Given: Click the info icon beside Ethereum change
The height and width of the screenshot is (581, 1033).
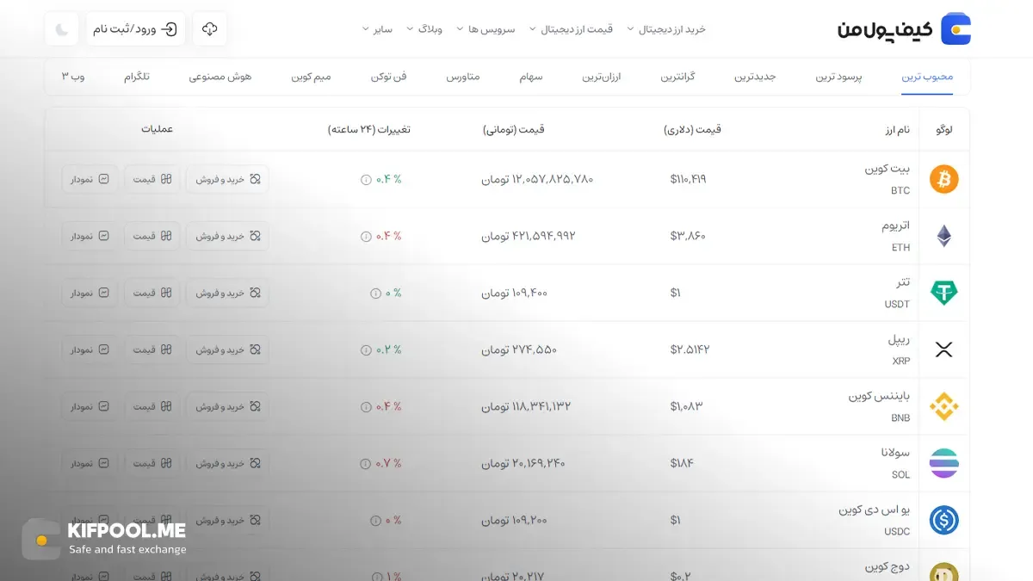Looking at the screenshot, I should pos(366,237).
